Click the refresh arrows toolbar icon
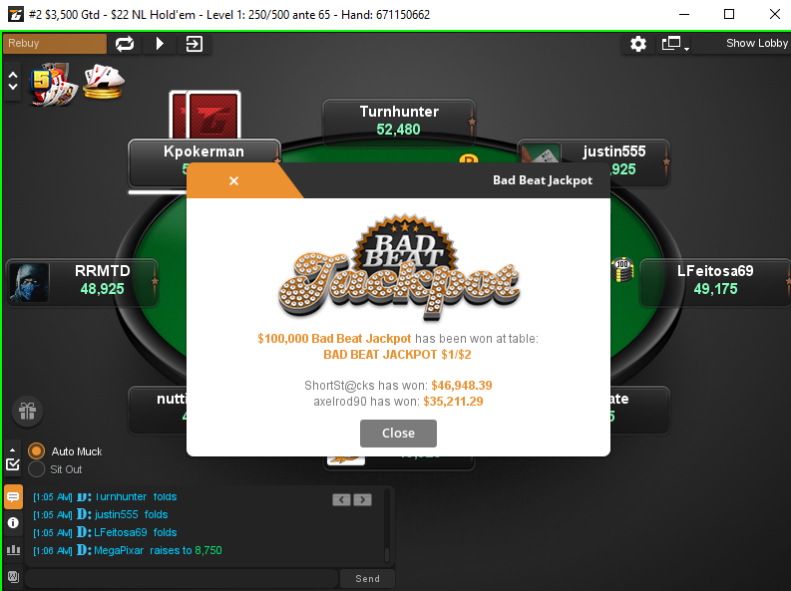Viewport: 791px width, 591px height. [125, 44]
